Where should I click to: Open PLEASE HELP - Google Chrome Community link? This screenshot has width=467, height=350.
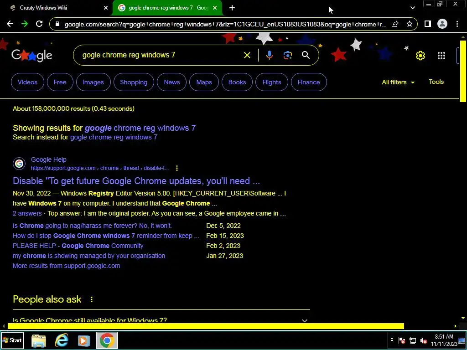pyautogui.click(x=78, y=246)
